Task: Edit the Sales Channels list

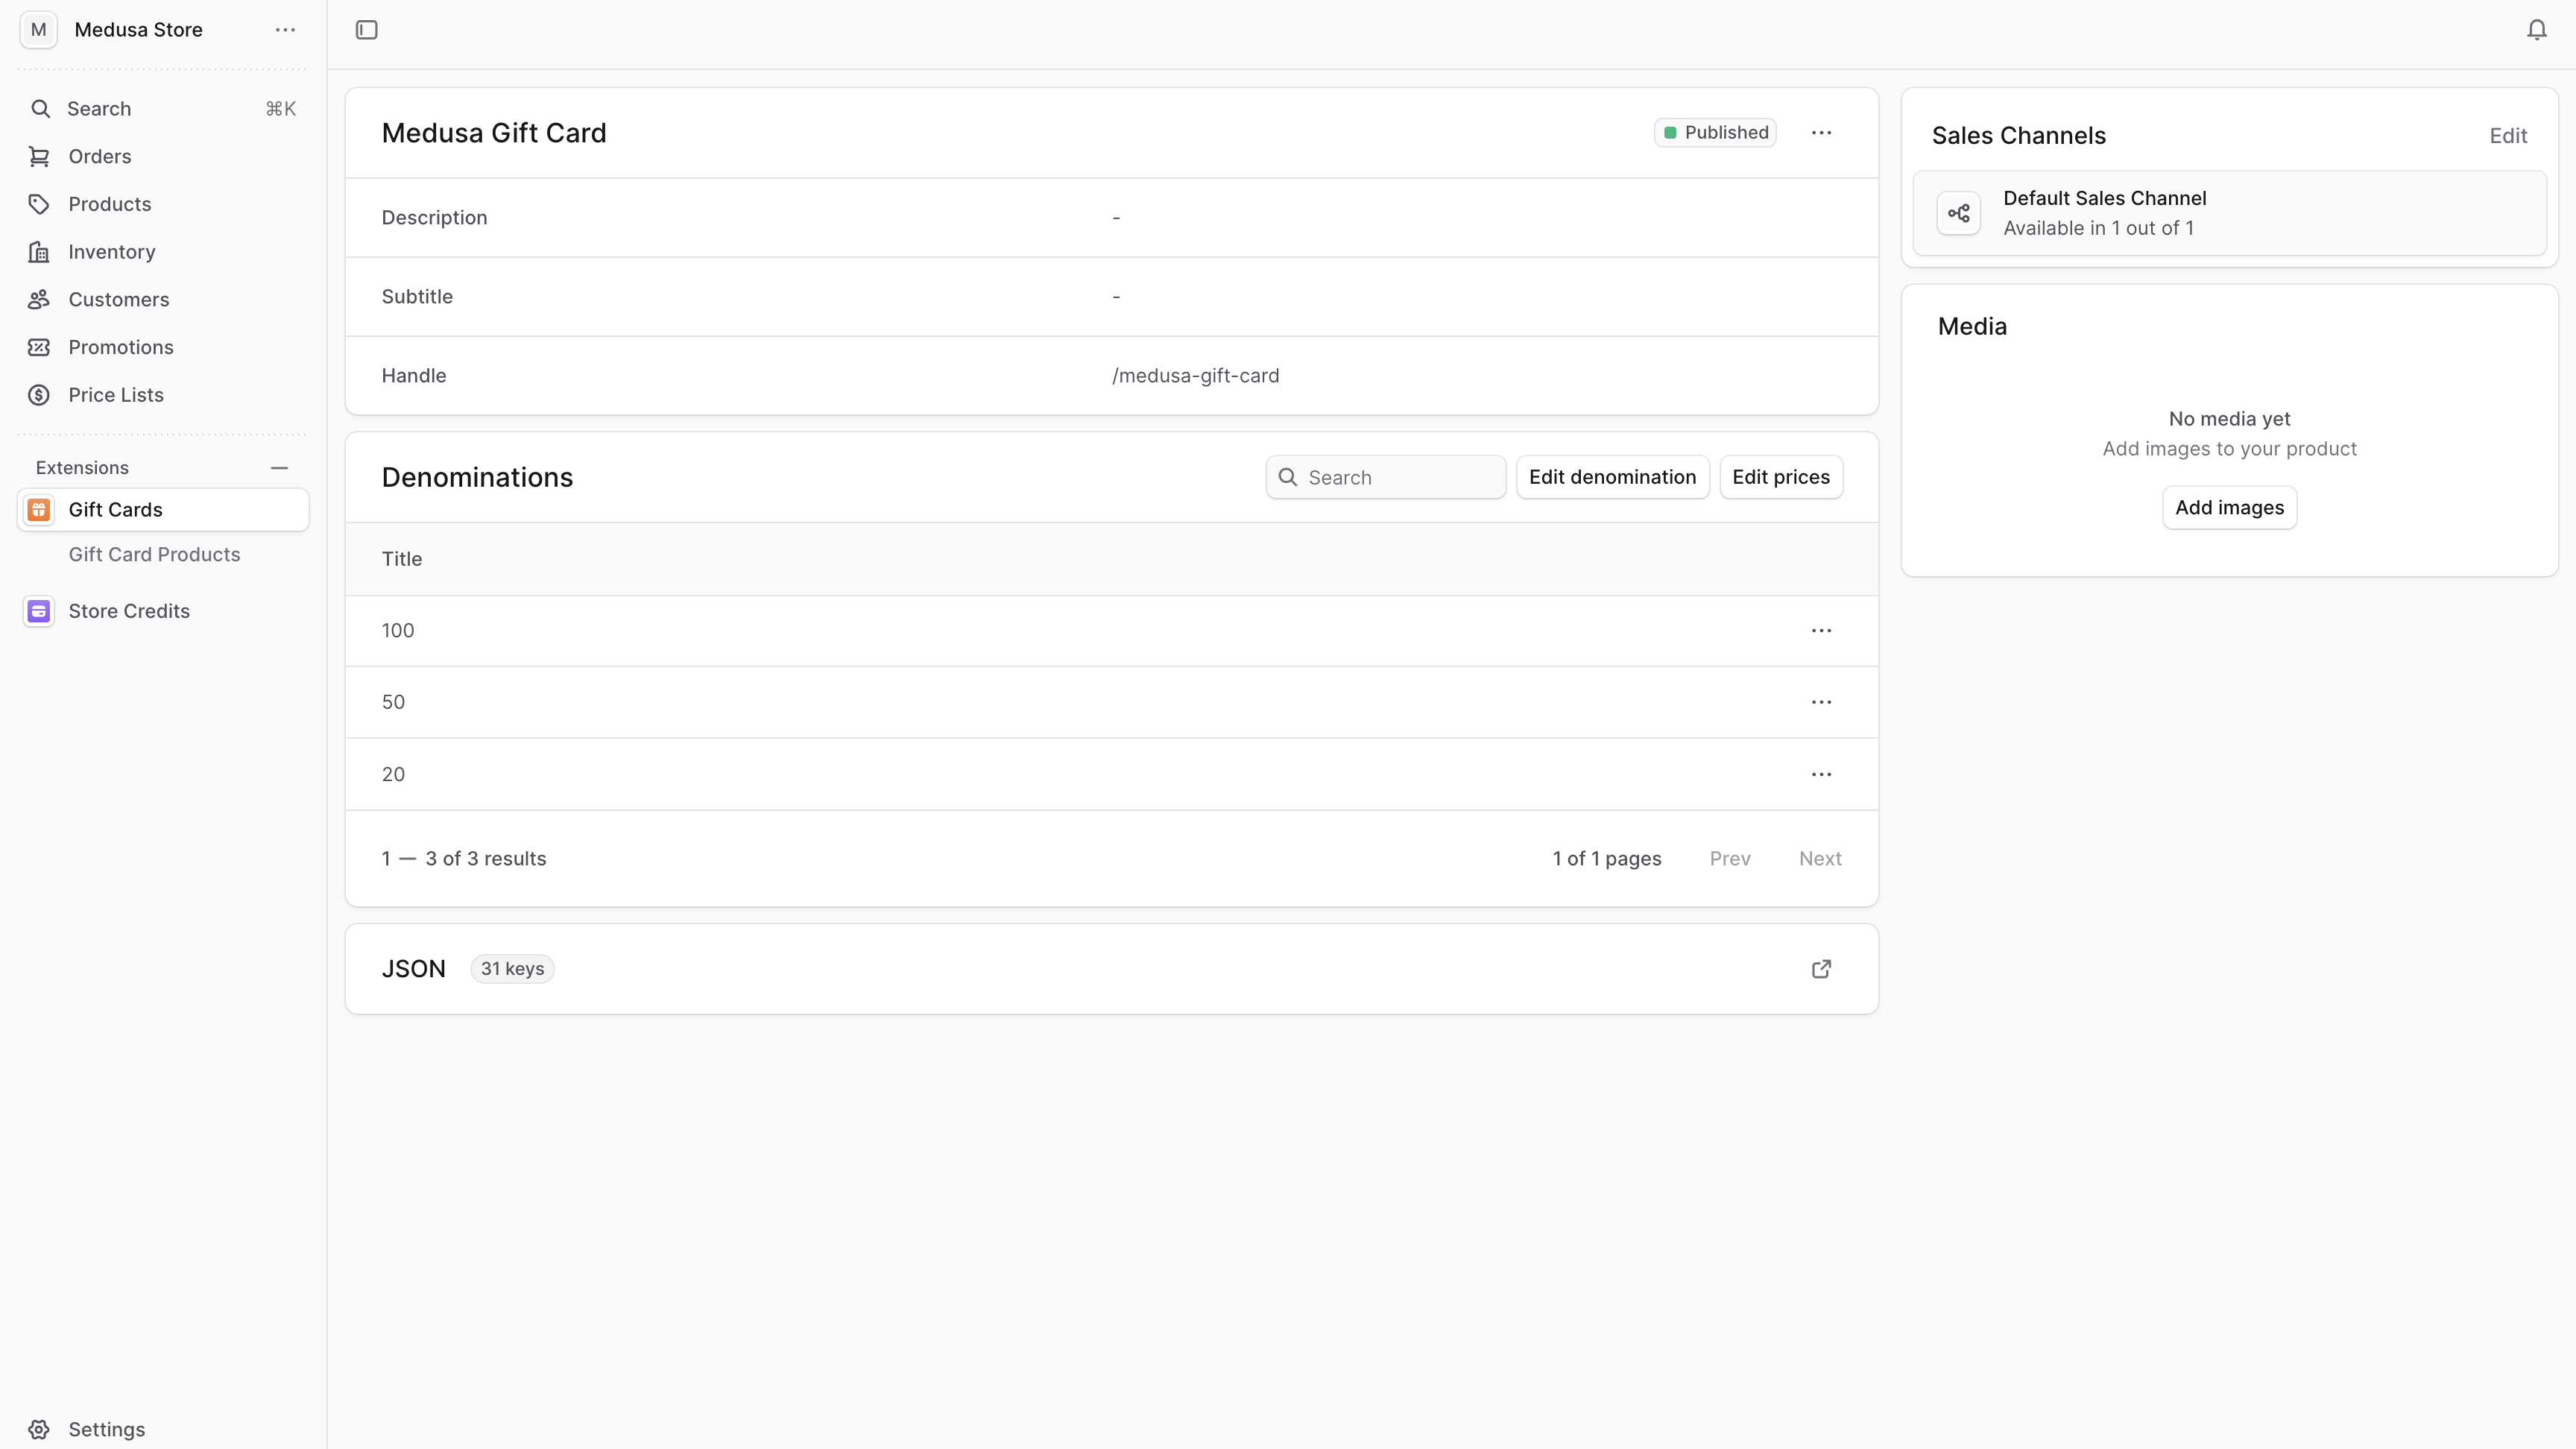Action: tap(2508, 135)
